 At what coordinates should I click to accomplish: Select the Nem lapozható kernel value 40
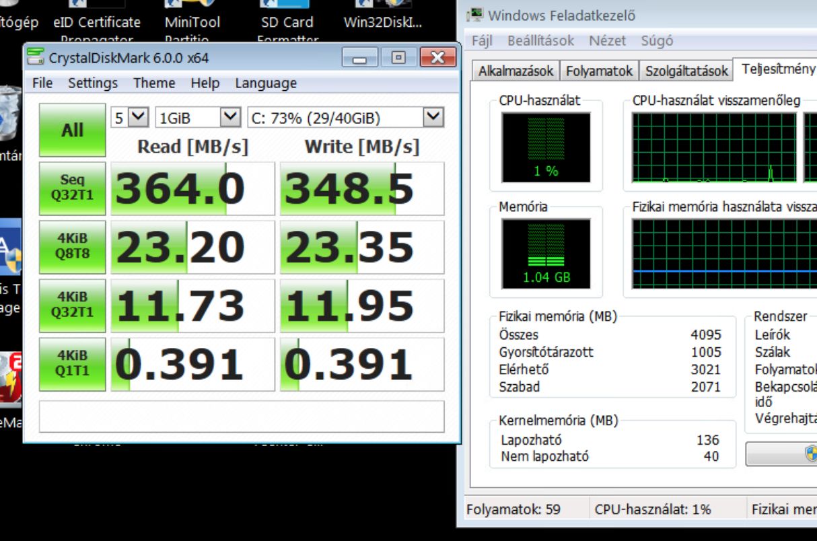pyautogui.click(x=711, y=456)
